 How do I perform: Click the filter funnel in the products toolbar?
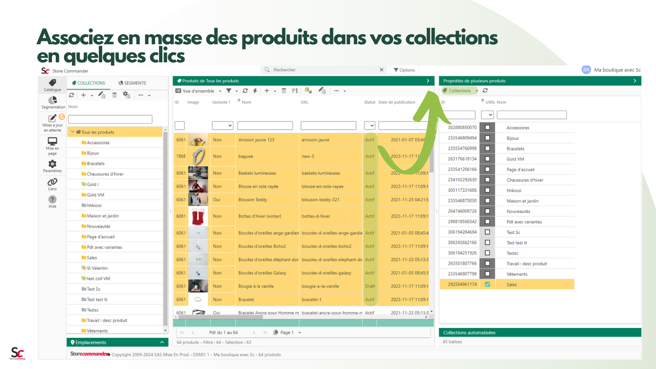[229, 91]
